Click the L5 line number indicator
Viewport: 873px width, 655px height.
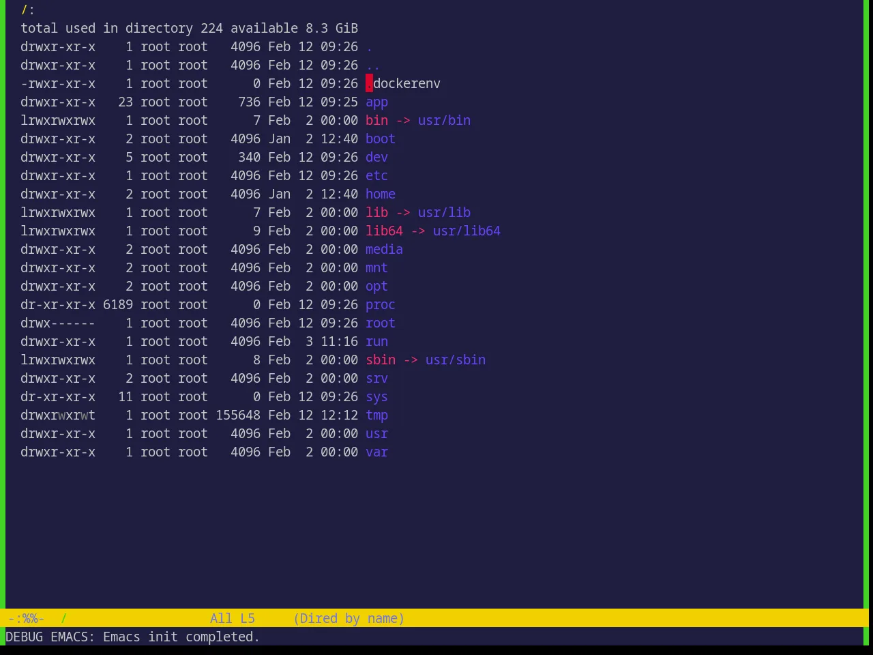tap(248, 619)
